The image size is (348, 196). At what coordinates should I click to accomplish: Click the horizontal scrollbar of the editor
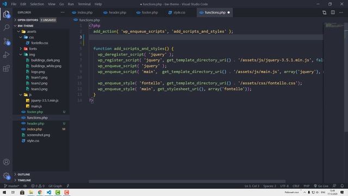pos(187,181)
